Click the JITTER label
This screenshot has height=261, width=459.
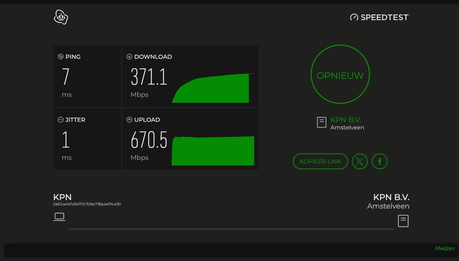click(75, 120)
